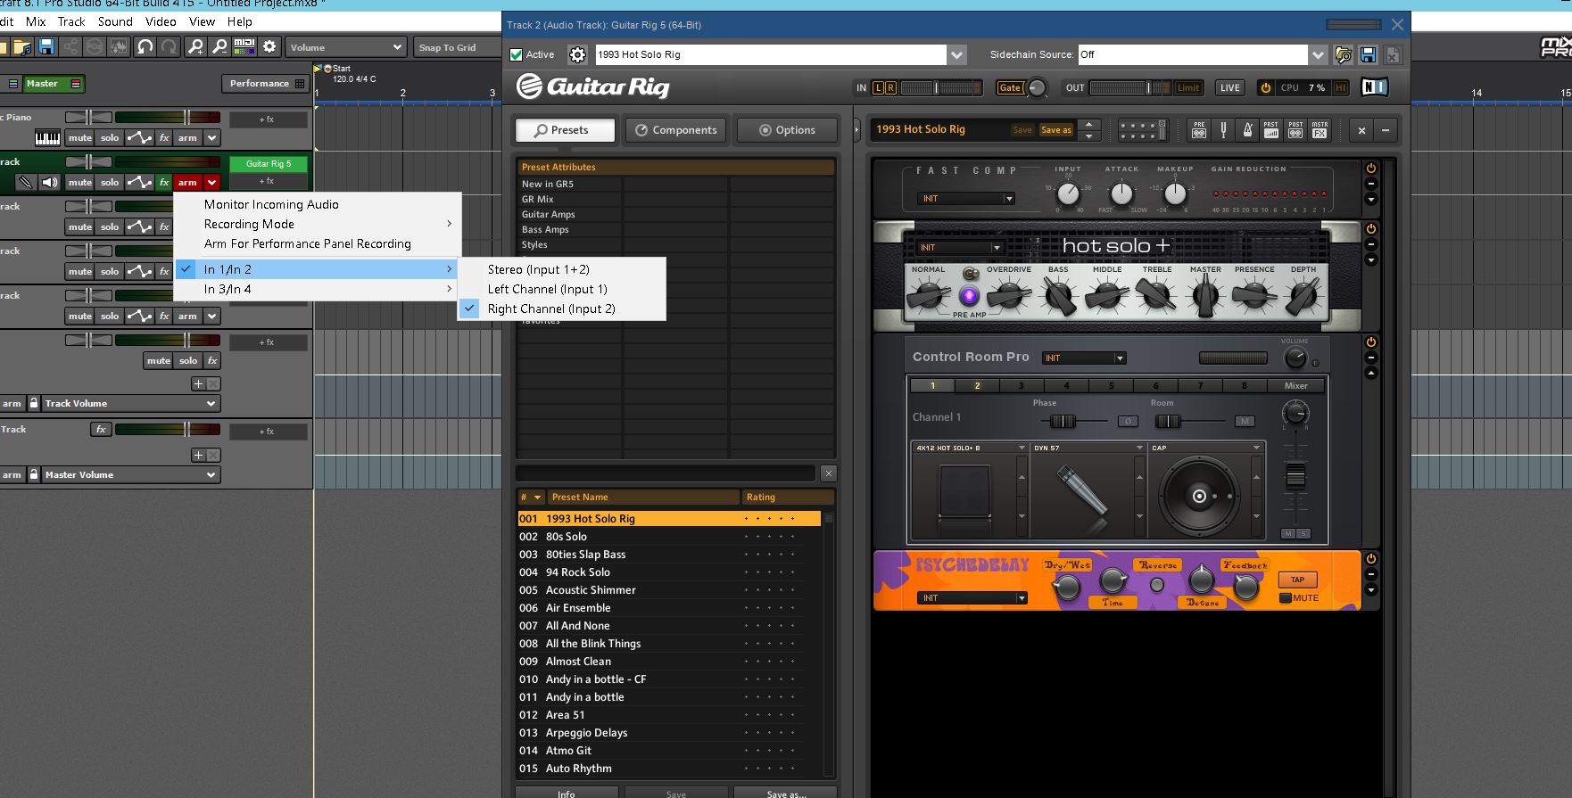Select the 80s Solo preset
1572x798 pixels.
[668, 537]
